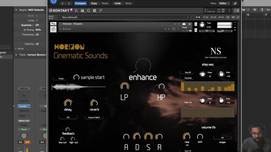Click the snapshot camera icon
This screenshot has height=152, width=271.
pos(184,24)
